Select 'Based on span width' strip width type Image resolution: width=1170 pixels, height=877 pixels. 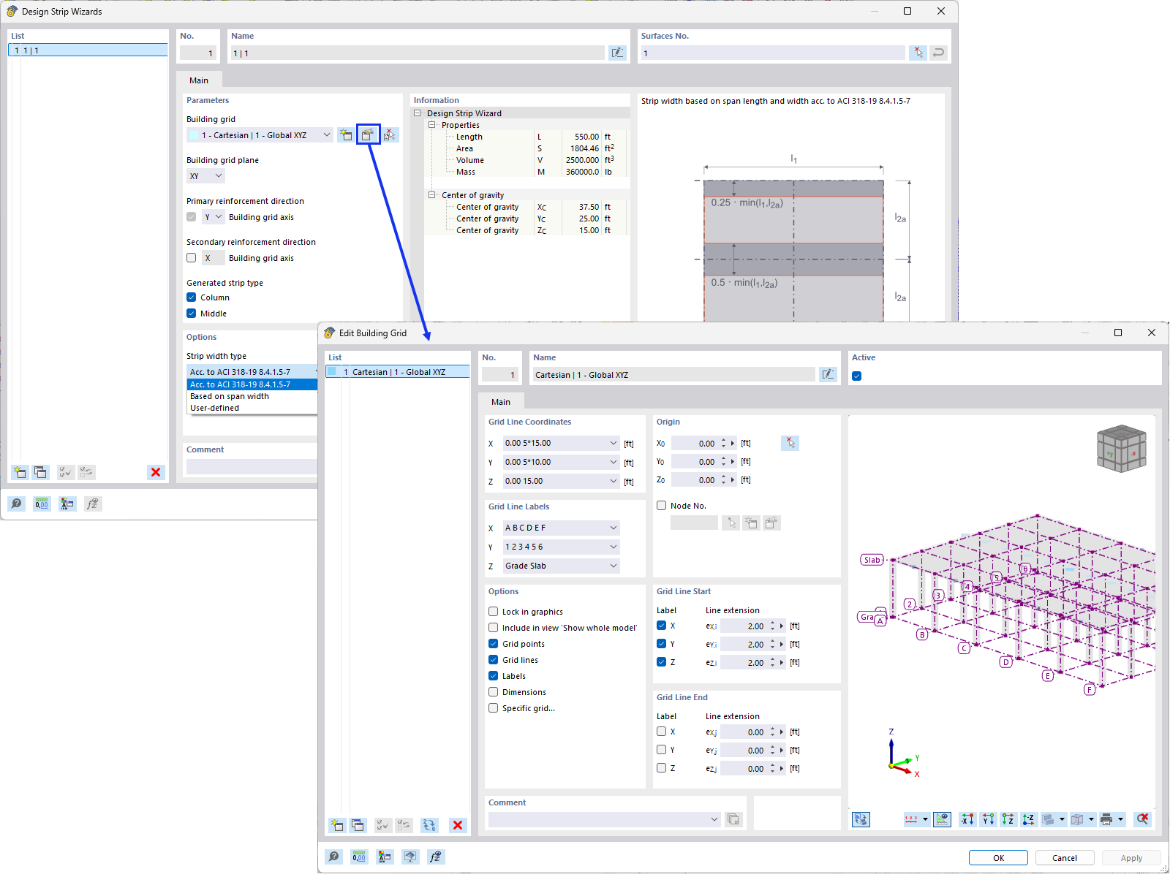(x=229, y=396)
